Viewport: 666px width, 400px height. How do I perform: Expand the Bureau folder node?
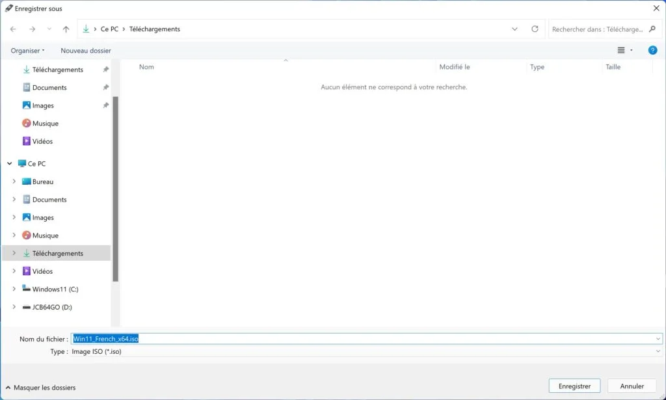(x=14, y=181)
